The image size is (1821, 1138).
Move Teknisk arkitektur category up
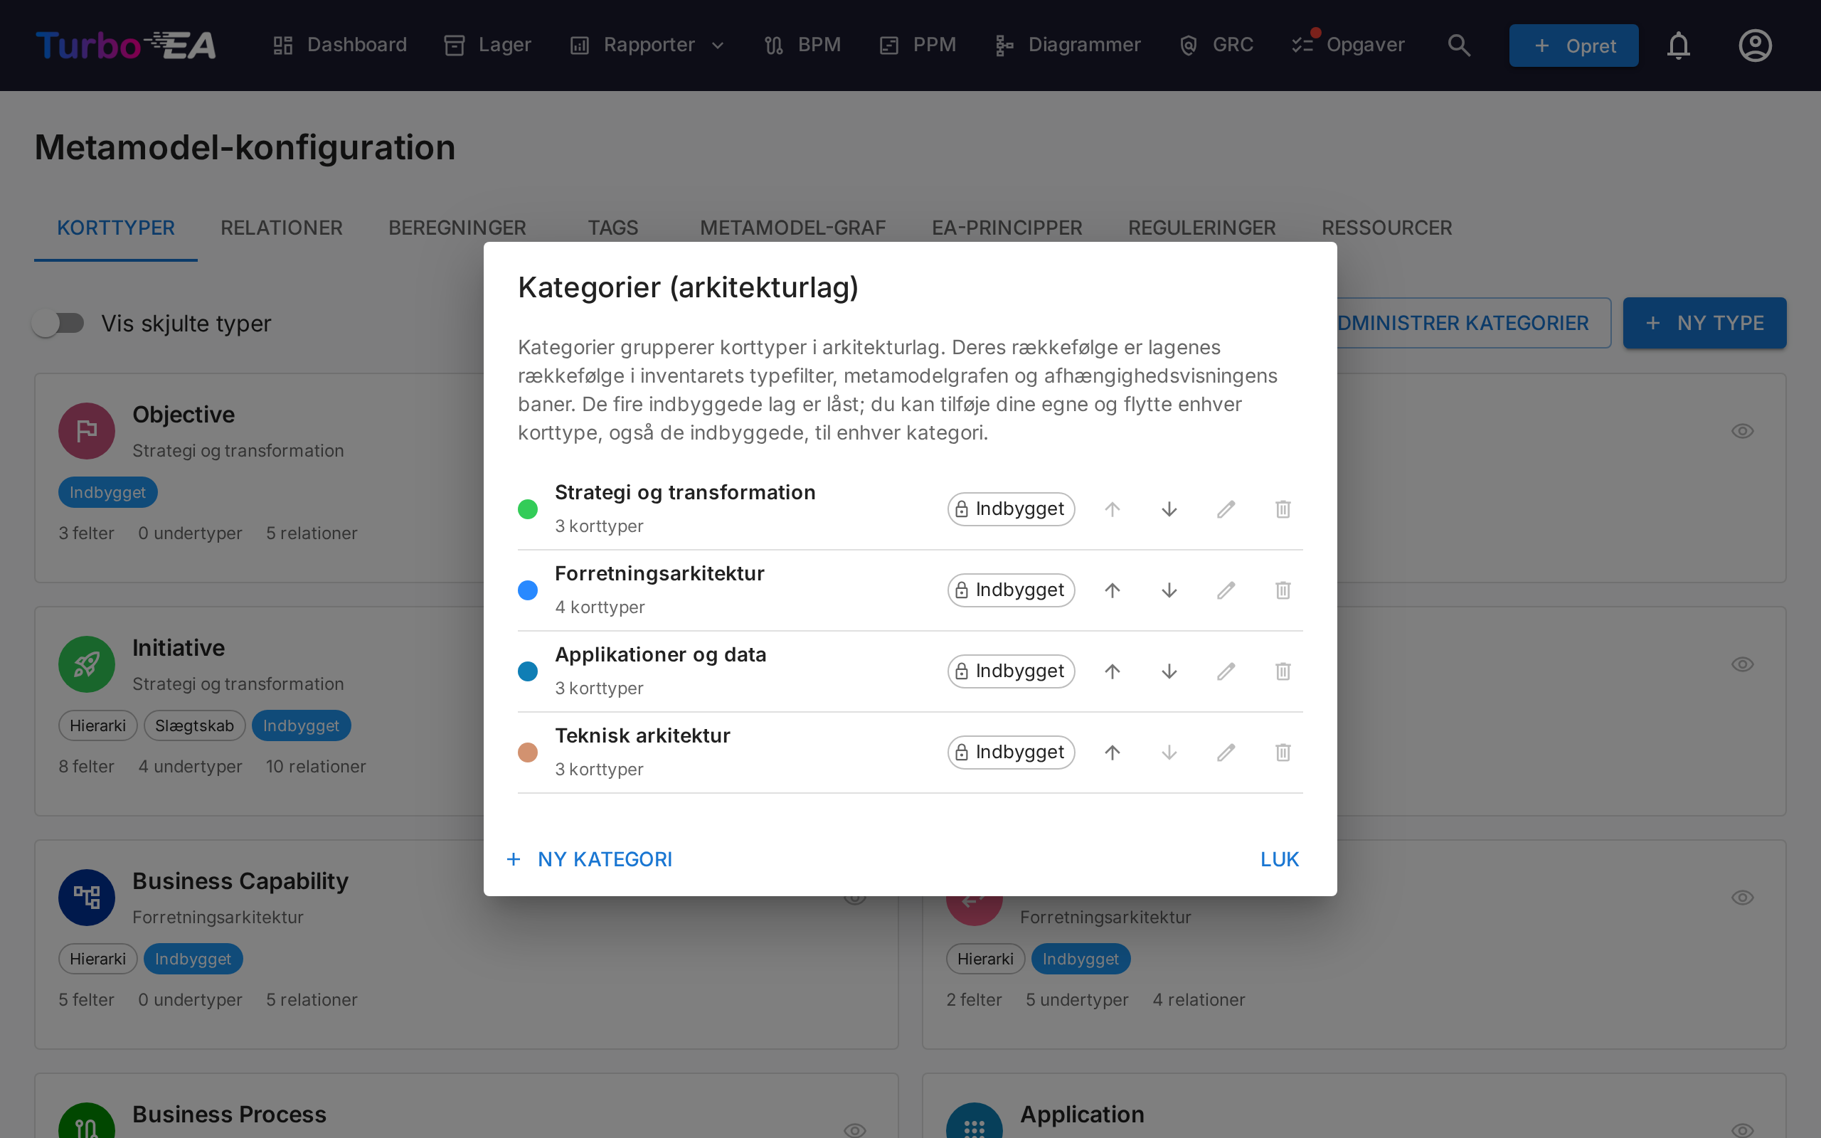1113,753
